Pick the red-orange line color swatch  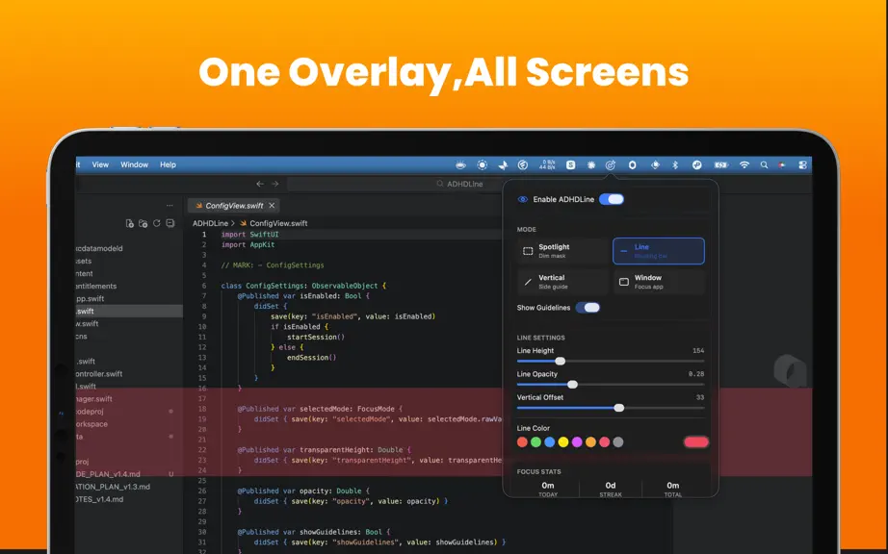(522, 442)
